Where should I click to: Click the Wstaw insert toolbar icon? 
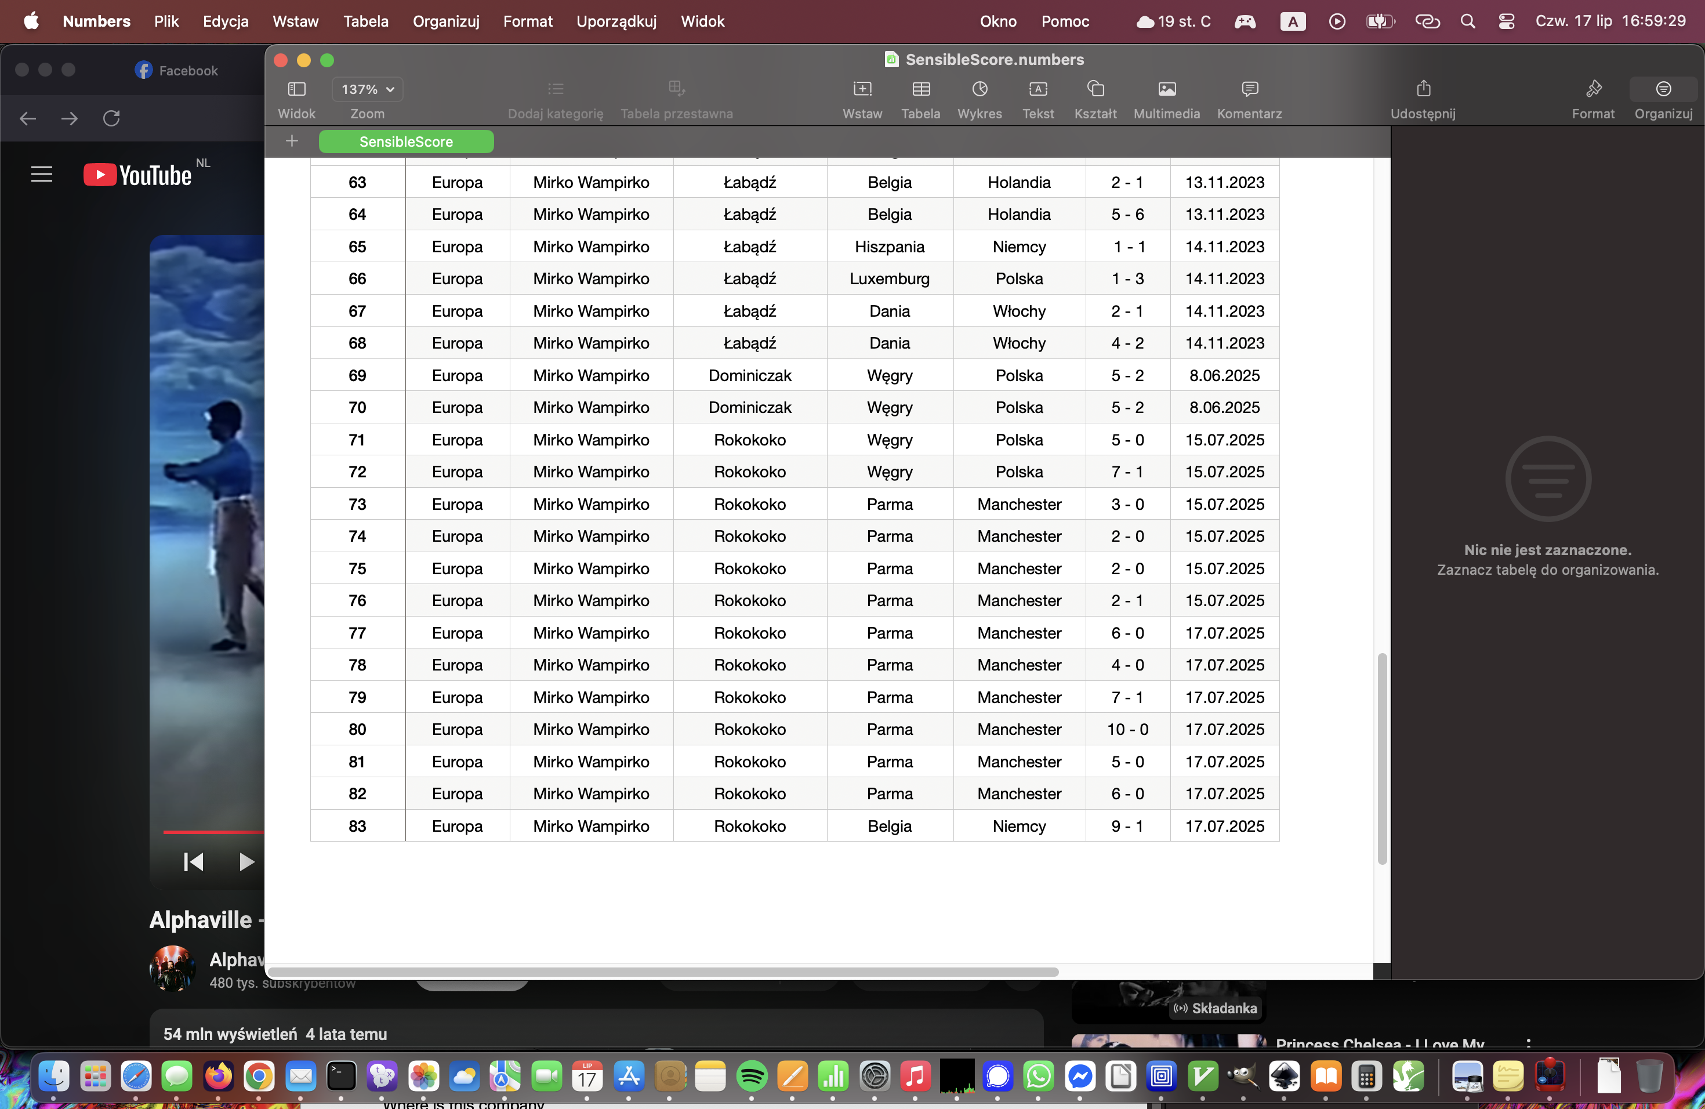[x=862, y=89]
